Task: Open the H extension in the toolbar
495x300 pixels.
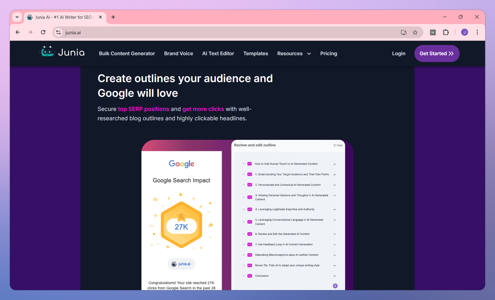Action: tap(433, 32)
